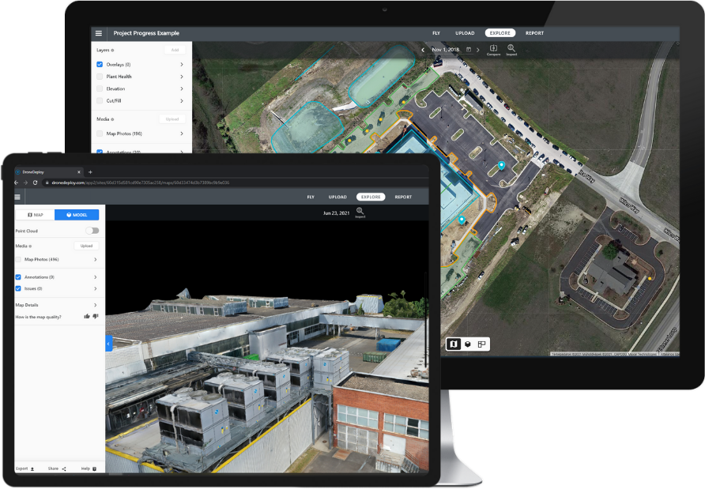Viewport: 705px width, 489px height.
Task: Click the thumbs down map quality icon
Action: pos(96,316)
